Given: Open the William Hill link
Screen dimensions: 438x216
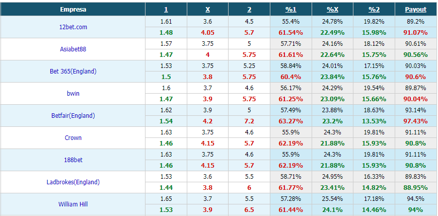Looking at the screenshot, I should pyautogui.click(x=73, y=204).
